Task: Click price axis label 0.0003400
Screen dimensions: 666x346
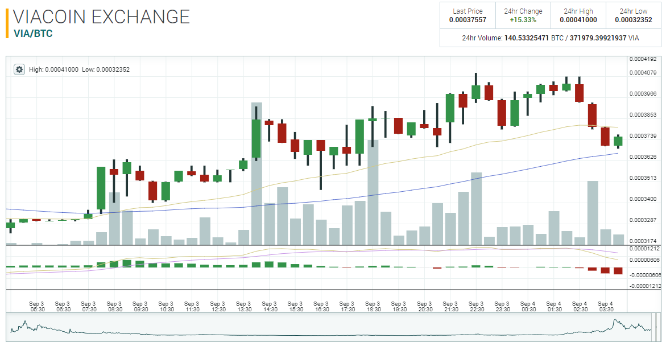Action: click(643, 199)
